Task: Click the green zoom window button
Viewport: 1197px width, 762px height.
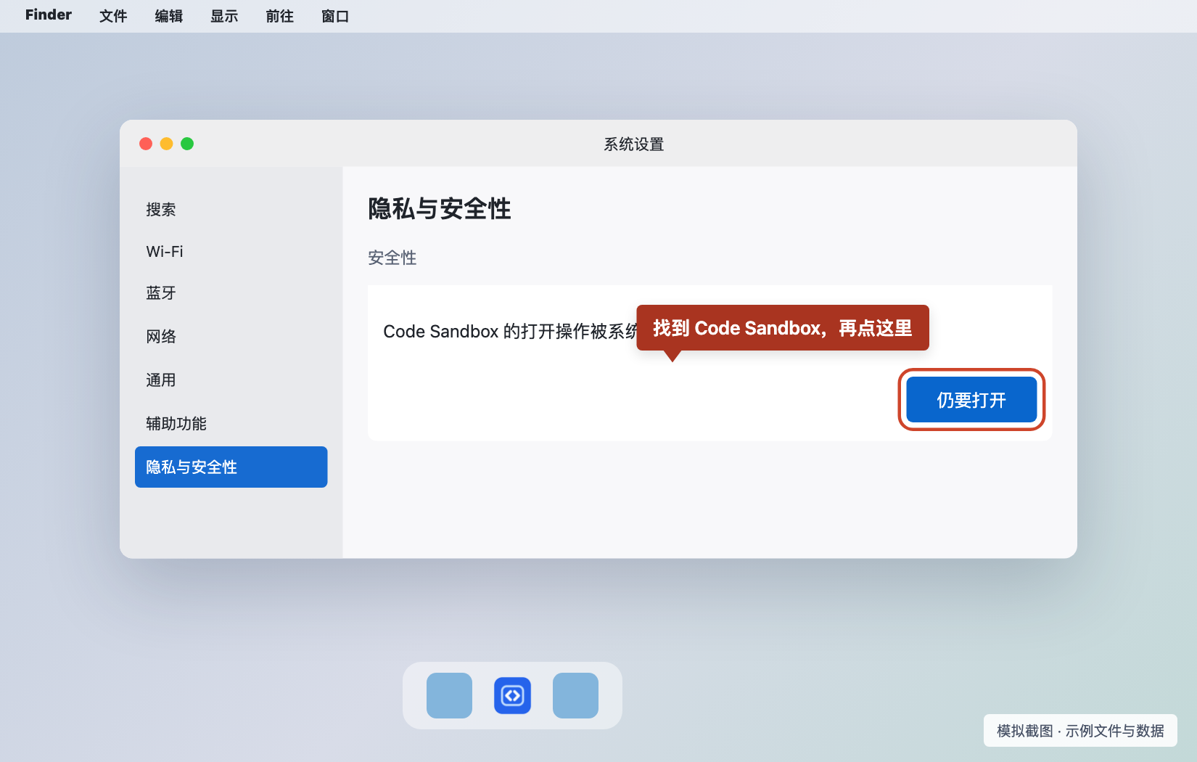Action: click(187, 144)
